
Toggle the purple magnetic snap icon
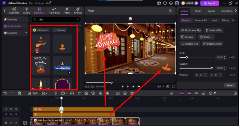189,93
